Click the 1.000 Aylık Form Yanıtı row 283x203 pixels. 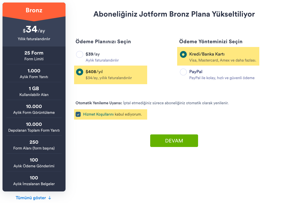pos(34,73)
